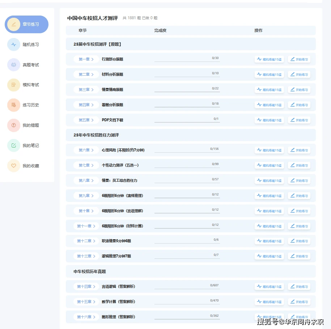
Task: Click pencil icon in 看图分析原题 row
Action: click(x=293, y=105)
